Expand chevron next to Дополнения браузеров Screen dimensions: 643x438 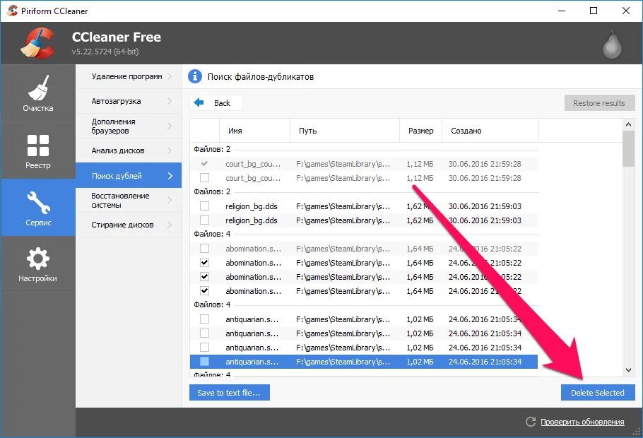[x=170, y=126]
